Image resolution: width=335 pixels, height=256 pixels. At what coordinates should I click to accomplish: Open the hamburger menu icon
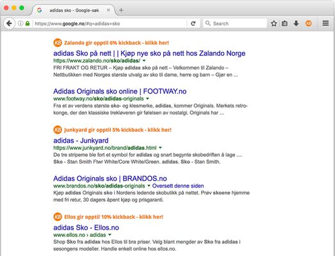point(325,23)
